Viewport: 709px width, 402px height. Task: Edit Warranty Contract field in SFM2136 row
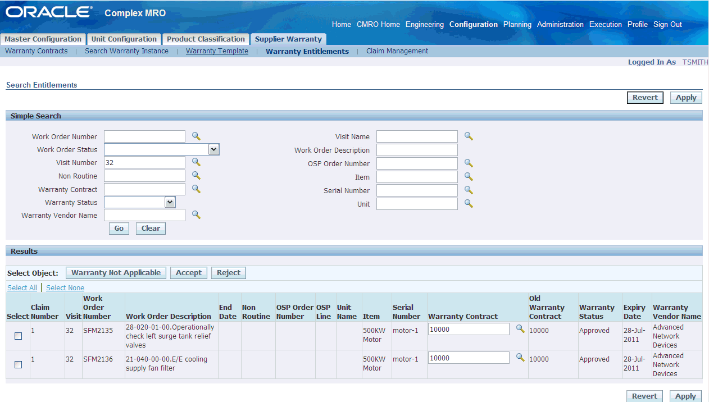coord(469,358)
